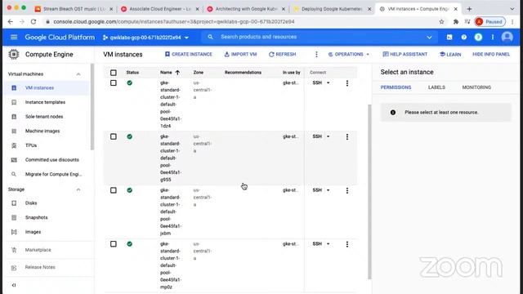Click running status icon for instance 1dz4
This screenshot has height=294, width=523.
(129, 82)
